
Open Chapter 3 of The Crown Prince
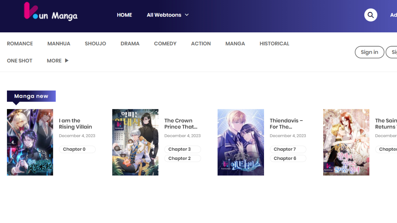pos(182,149)
